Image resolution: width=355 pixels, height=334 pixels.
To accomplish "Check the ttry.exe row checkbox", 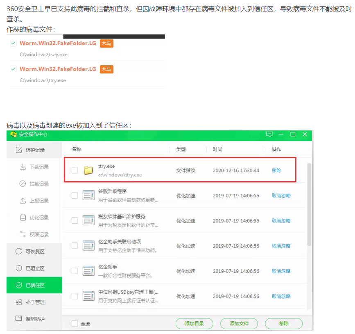I will coord(75,170).
